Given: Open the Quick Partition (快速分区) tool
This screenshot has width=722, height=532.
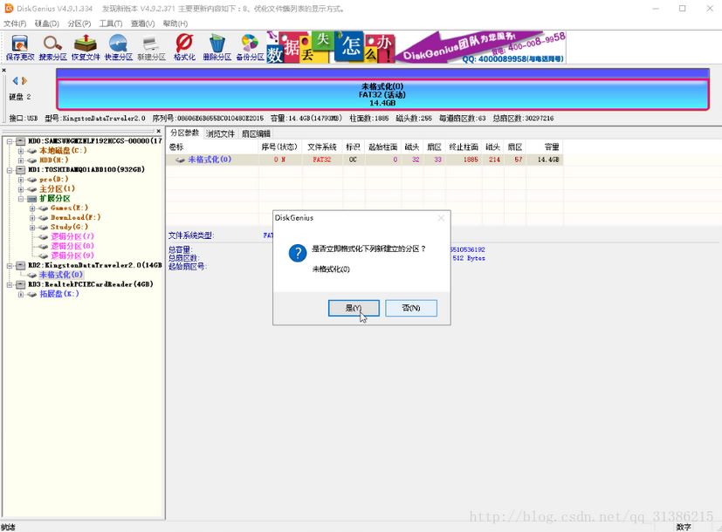Looking at the screenshot, I should pyautogui.click(x=119, y=47).
